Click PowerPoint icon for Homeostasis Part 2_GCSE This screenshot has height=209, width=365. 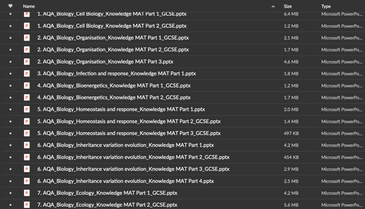click(x=27, y=121)
